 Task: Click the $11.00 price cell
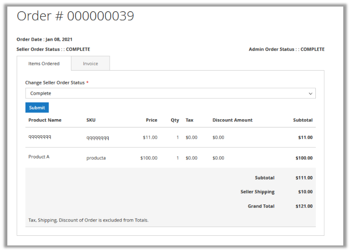coord(150,137)
